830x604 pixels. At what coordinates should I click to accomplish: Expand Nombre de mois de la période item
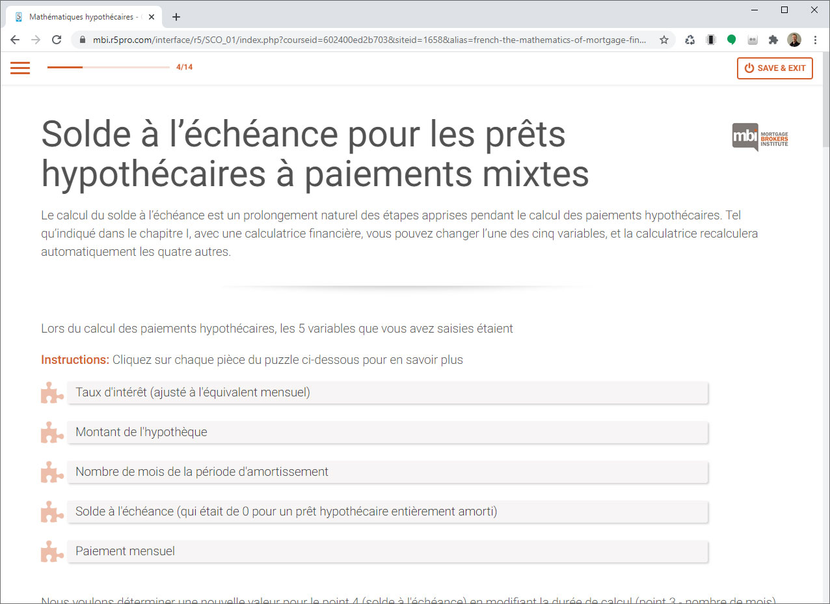[x=387, y=473]
